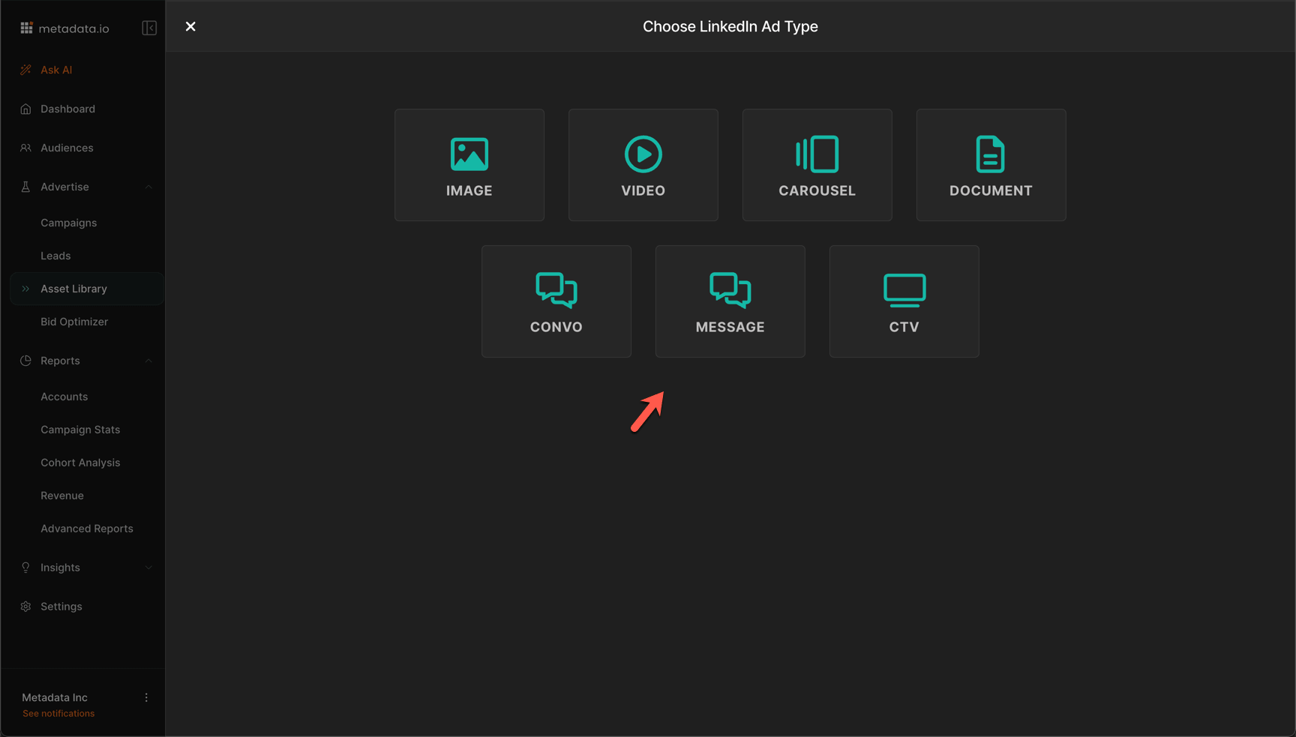Collapse the Advertise section chevron
Image resolution: width=1296 pixels, height=737 pixels.
(x=148, y=187)
